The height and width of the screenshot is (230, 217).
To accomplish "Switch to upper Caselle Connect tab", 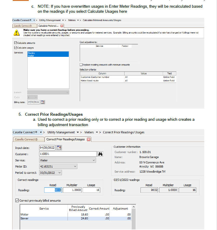I will 24,26.
